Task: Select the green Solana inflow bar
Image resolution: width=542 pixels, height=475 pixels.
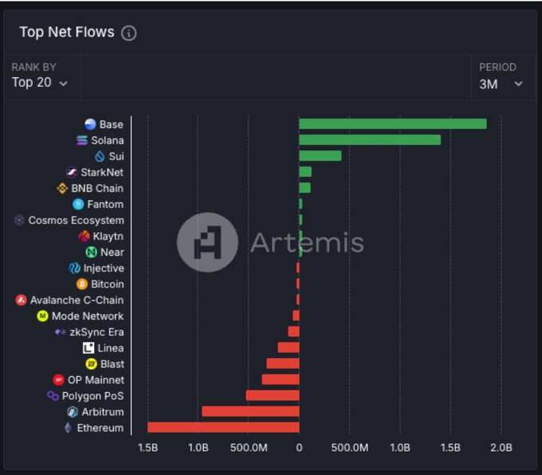Action: (370, 139)
